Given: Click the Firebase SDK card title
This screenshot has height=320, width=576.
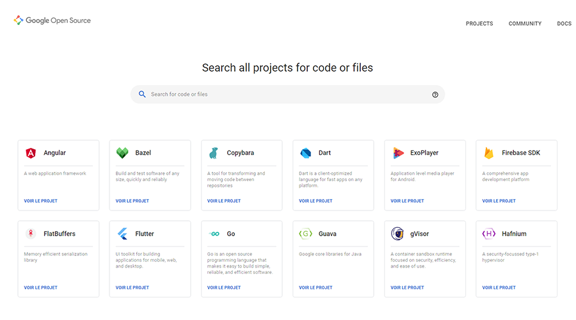Looking at the screenshot, I should [521, 153].
